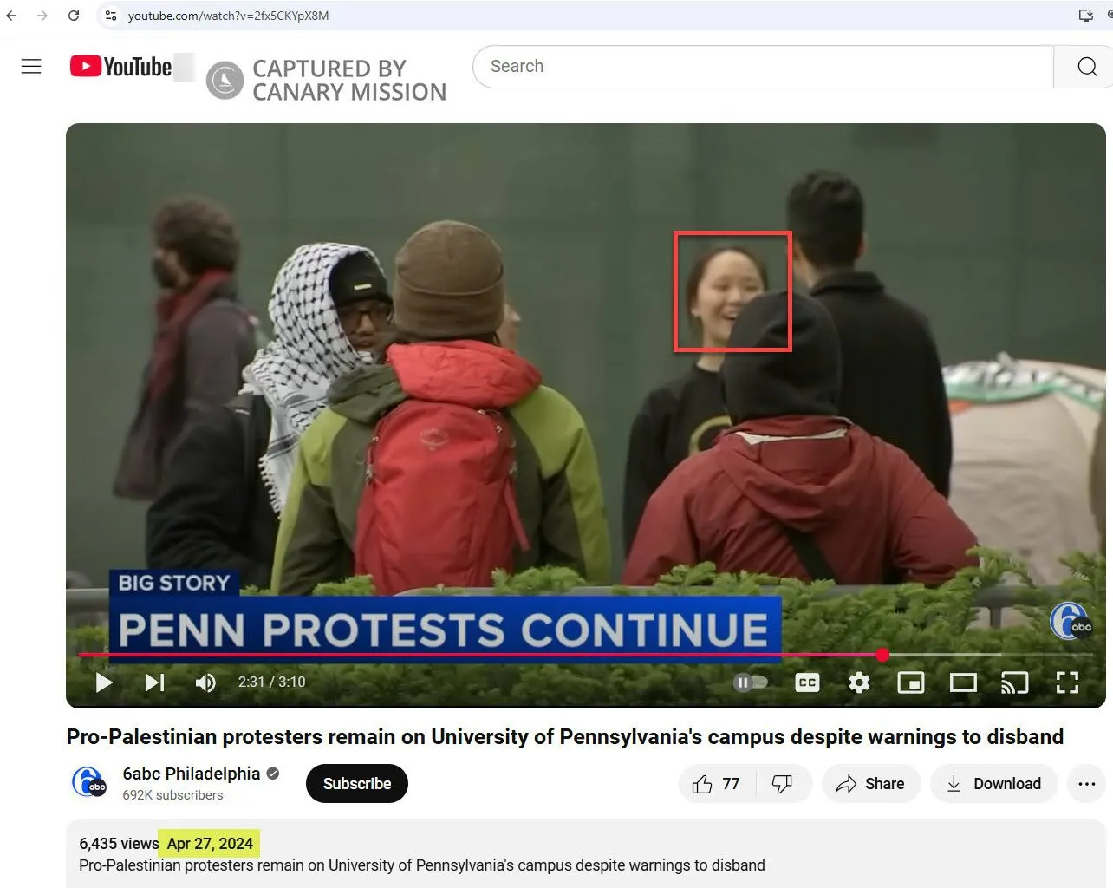Enable Theater mode
Viewport: 1113px width, 888px height.
[x=963, y=682]
